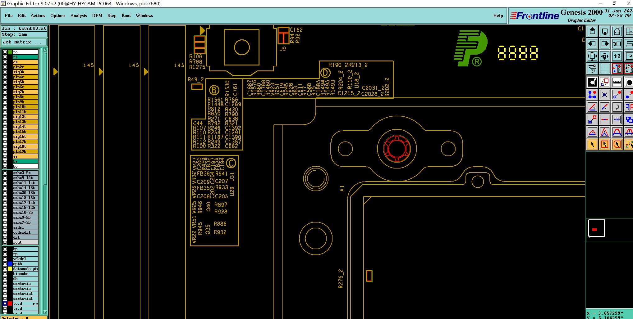Select the arrow in red rectangle tool
The width and height of the screenshot is (633, 319).
[605, 144]
